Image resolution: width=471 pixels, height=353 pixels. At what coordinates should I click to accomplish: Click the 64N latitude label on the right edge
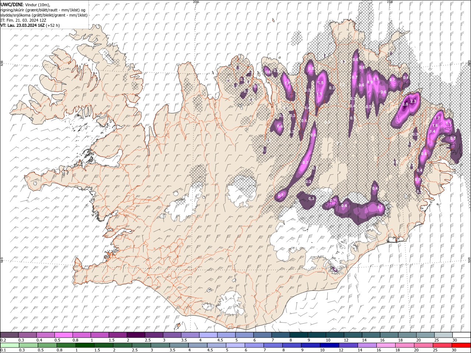[x=469, y=259]
